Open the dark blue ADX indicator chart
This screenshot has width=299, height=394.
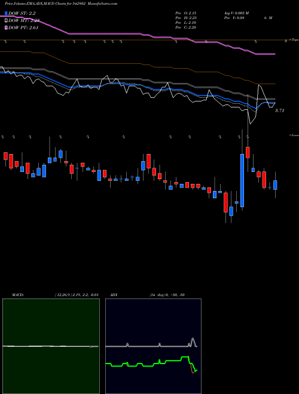click(153, 346)
